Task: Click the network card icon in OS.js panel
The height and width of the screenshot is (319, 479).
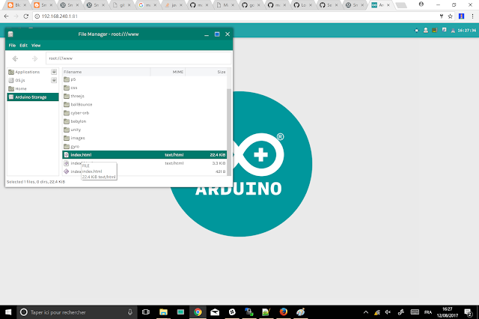Action: (435, 30)
